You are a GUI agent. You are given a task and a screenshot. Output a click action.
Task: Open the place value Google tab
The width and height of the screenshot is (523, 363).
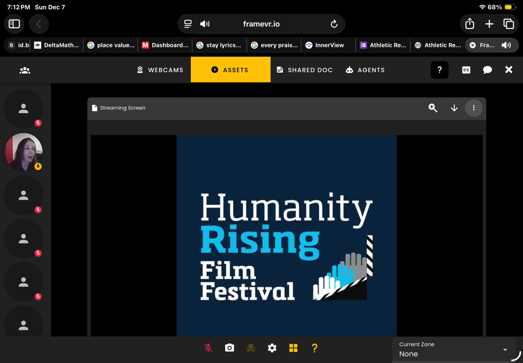click(111, 45)
